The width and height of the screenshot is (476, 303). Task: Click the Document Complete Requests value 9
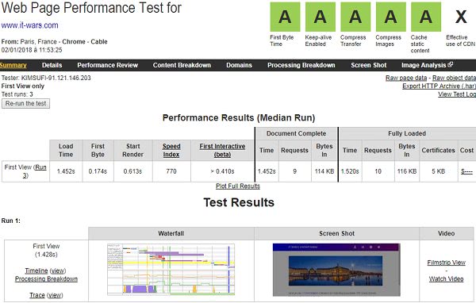click(294, 171)
